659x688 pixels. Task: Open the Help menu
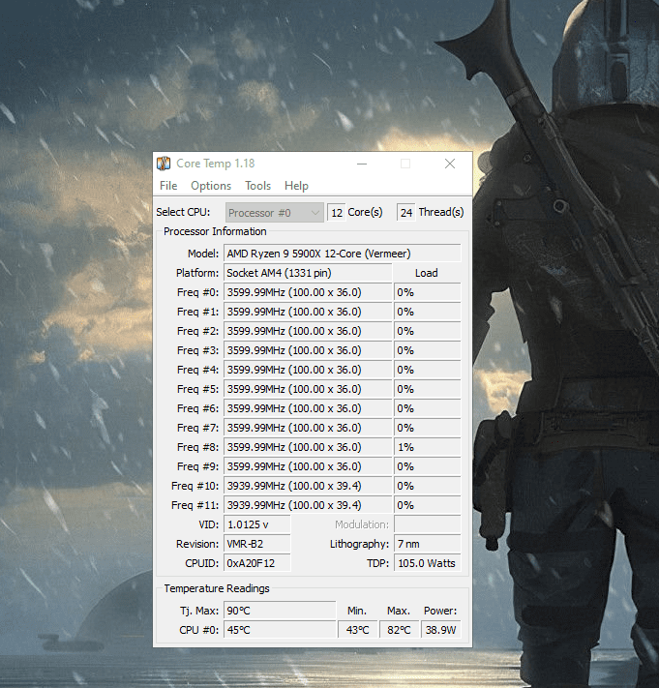point(296,186)
